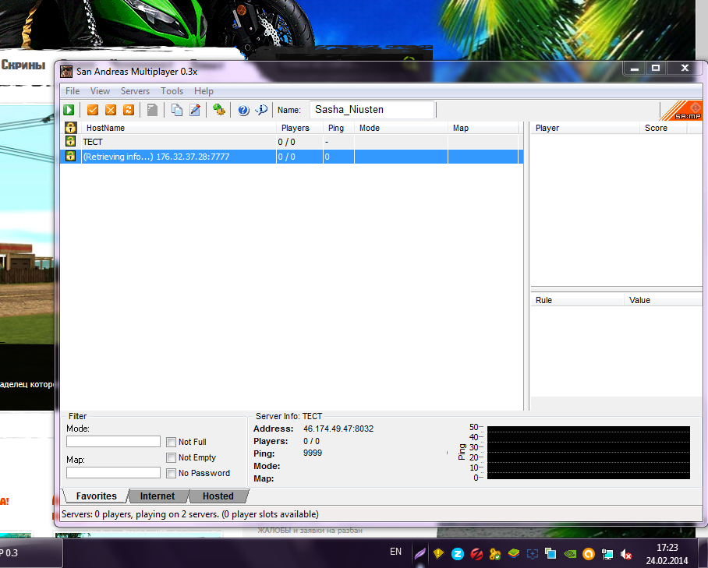Open the network connection tray icon
708x568 pixels.
click(x=607, y=554)
